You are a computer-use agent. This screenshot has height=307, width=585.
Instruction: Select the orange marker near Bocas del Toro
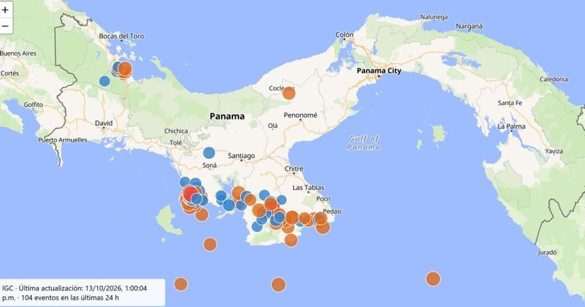point(125,69)
